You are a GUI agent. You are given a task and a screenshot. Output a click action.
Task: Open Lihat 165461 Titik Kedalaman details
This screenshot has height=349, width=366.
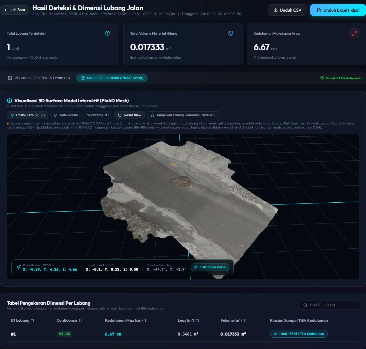point(299,334)
